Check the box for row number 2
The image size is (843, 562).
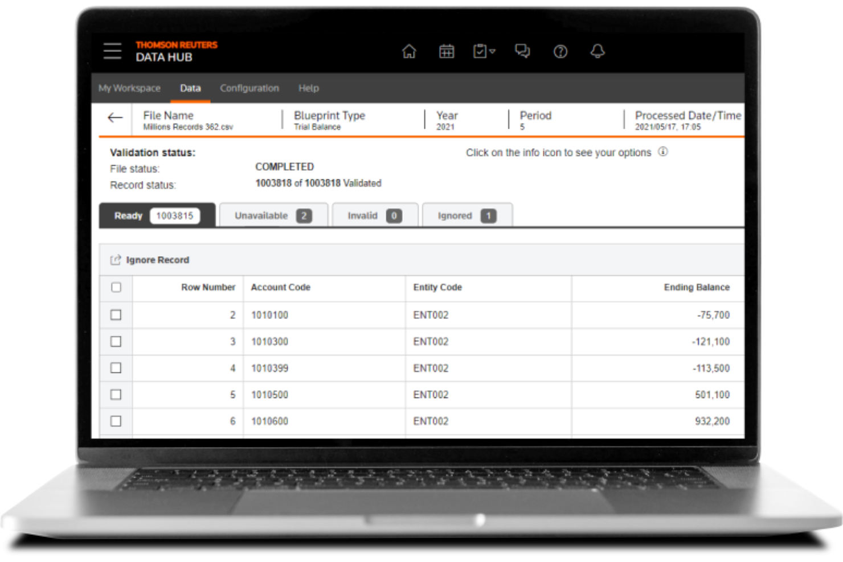[x=116, y=315]
